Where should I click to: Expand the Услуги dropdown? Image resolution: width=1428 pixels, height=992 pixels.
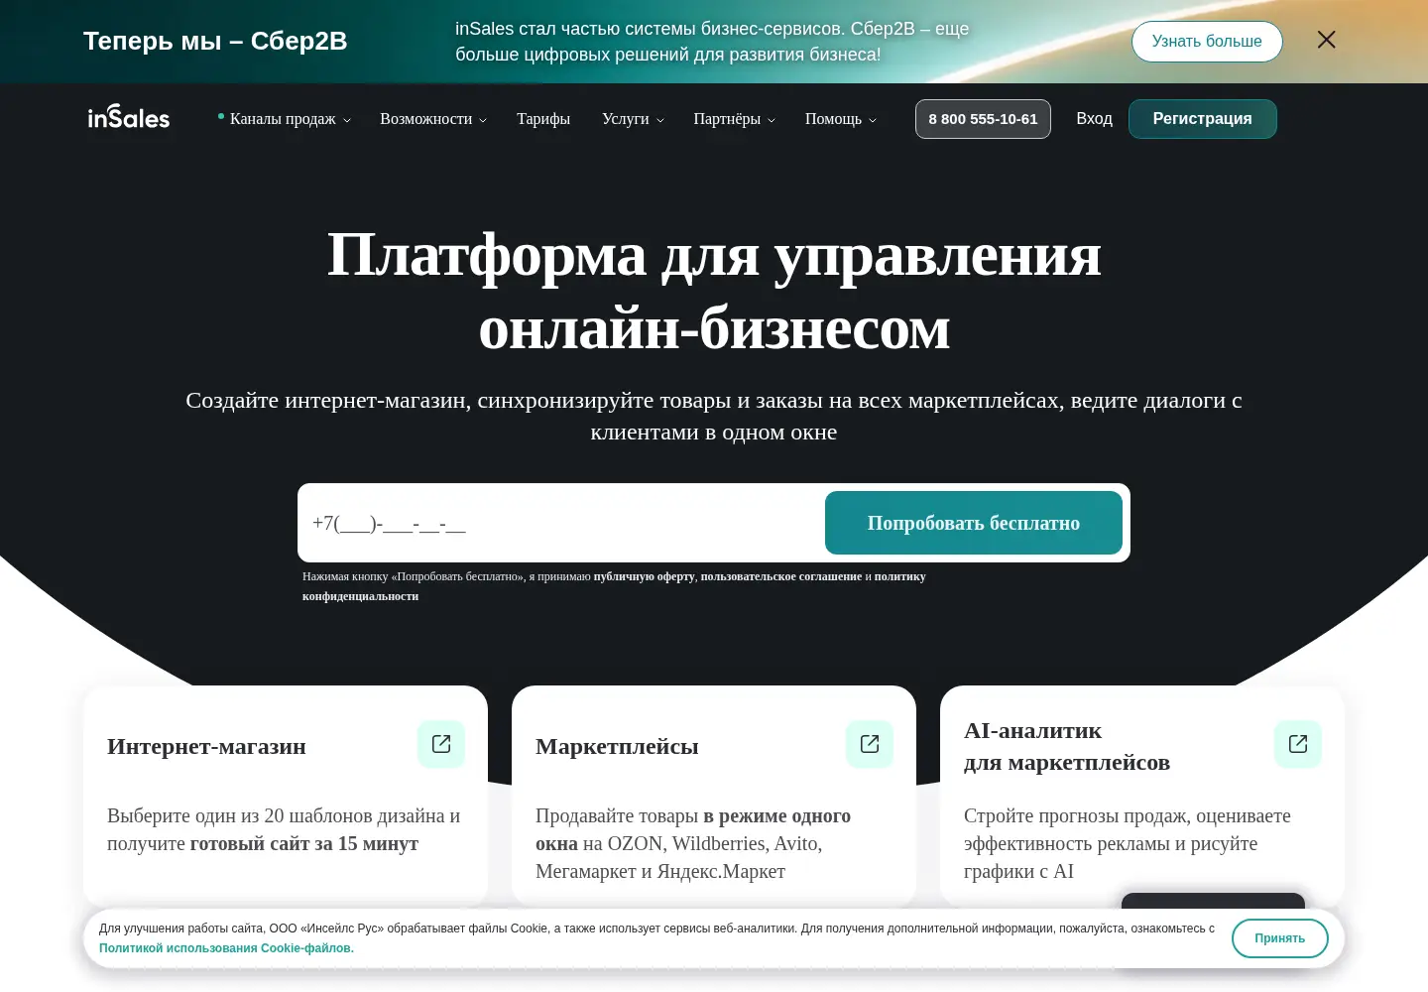click(x=633, y=119)
